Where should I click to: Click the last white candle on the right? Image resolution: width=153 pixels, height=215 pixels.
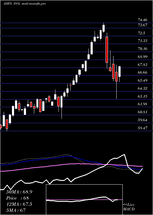pos(120,72)
